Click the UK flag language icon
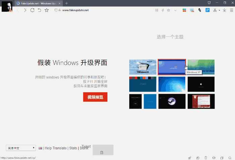 click(40, 148)
